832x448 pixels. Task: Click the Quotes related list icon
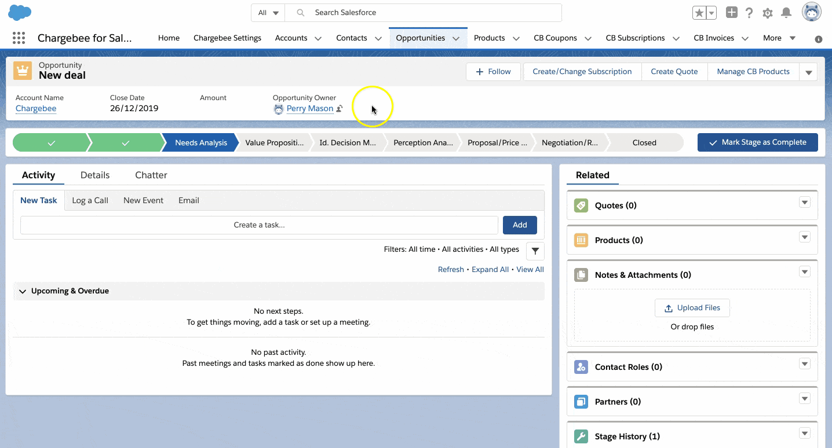(581, 205)
